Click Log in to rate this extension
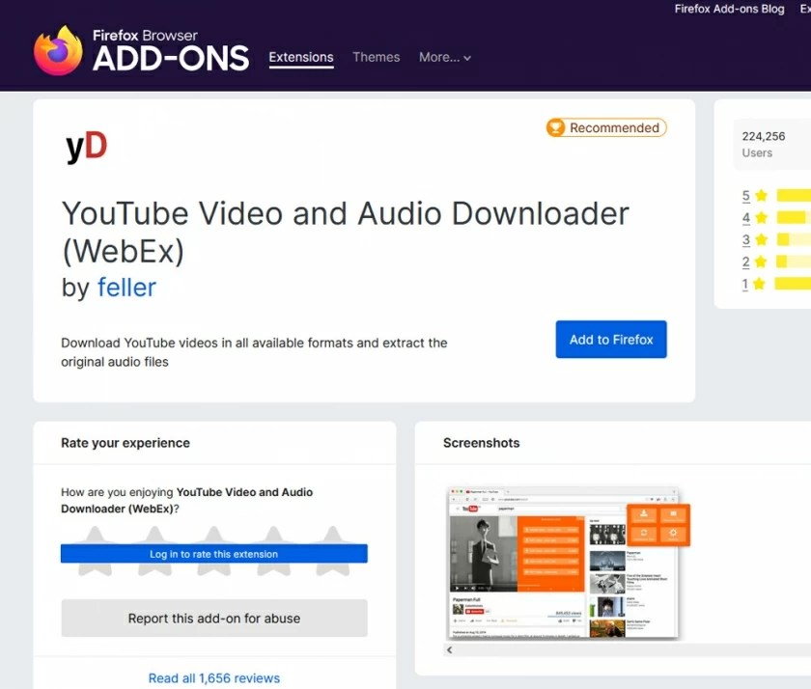 click(213, 554)
